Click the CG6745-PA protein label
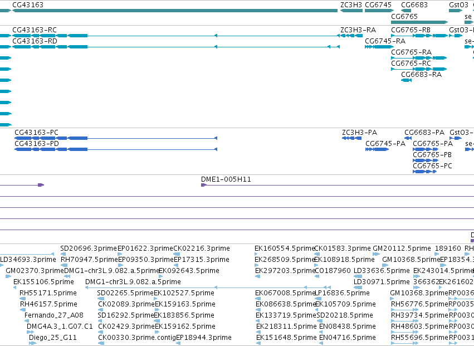The image size is (474, 346). pyautogui.click(x=385, y=144)
